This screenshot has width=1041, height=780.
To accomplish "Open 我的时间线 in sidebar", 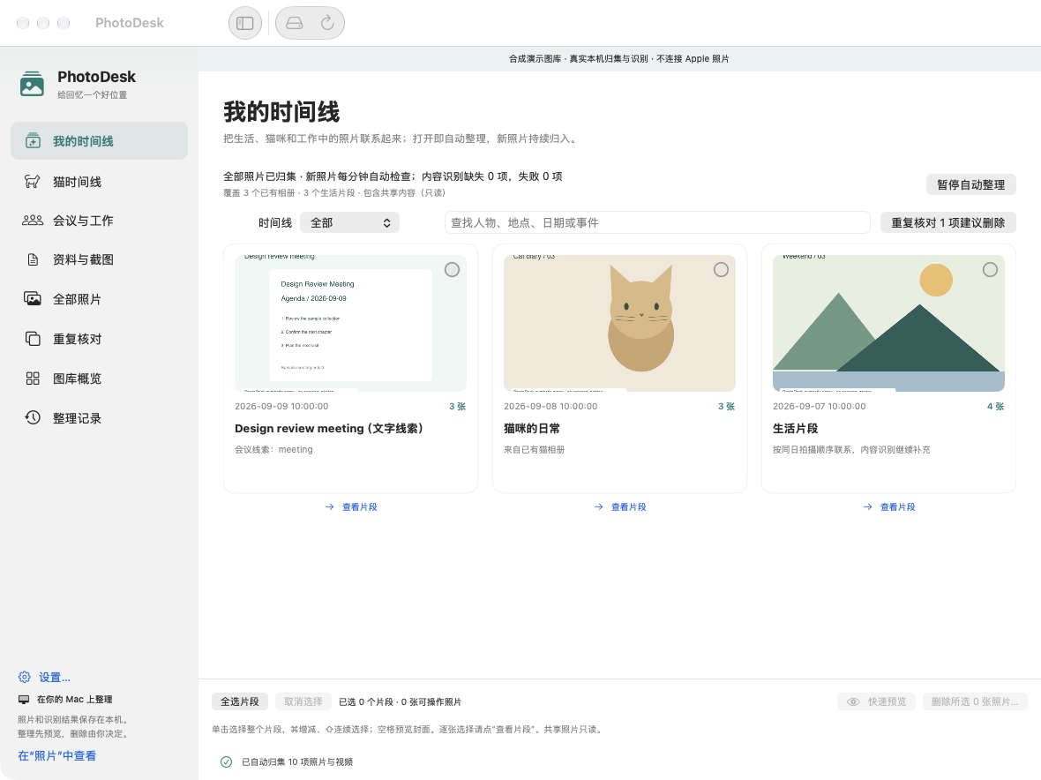I will pyautogui.click(x=99, y=140).
